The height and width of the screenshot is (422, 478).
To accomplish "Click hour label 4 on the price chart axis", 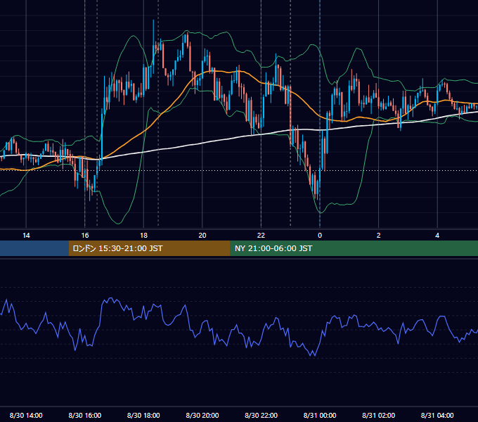I will (437, 236).
